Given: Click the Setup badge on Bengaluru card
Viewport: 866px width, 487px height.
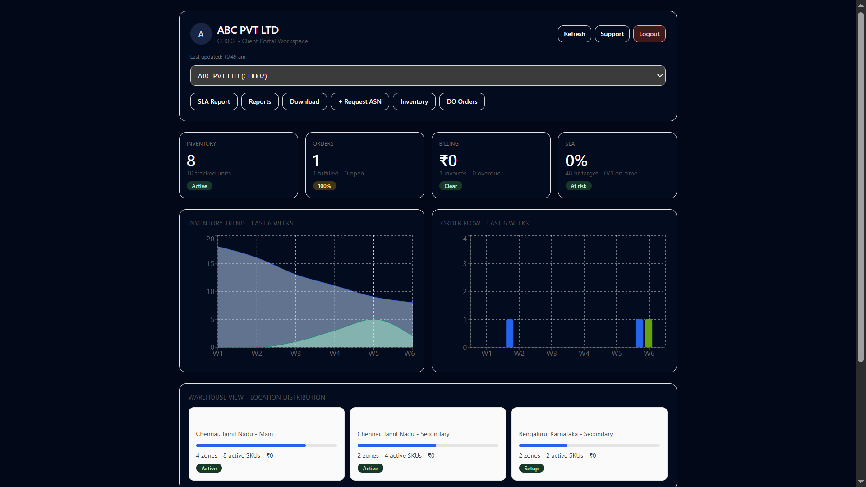Looking at the screenshot, I should click(x=531, y=468).
